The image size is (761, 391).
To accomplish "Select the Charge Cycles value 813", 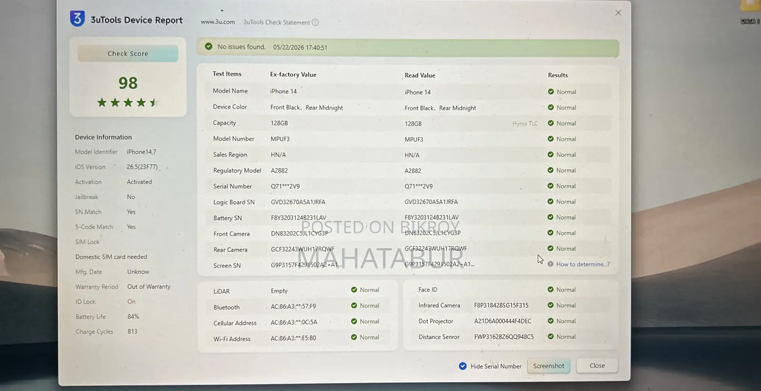I will coord(132,332).
